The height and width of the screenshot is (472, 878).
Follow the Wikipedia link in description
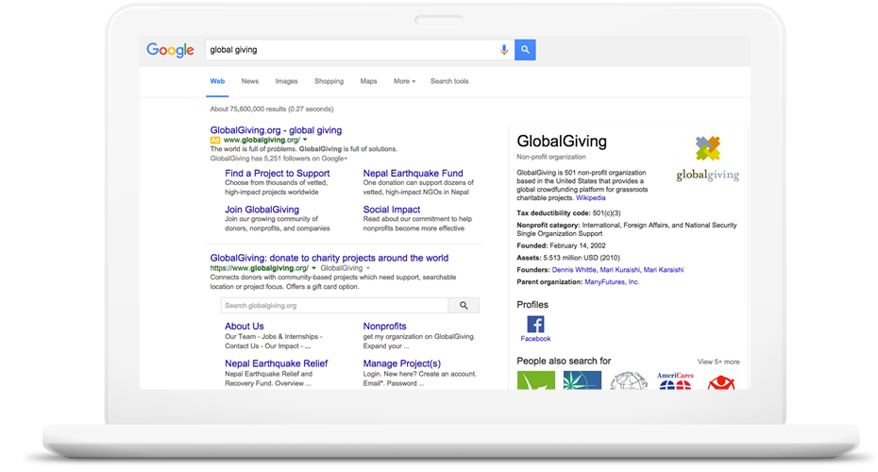click(x=590, y=198)
